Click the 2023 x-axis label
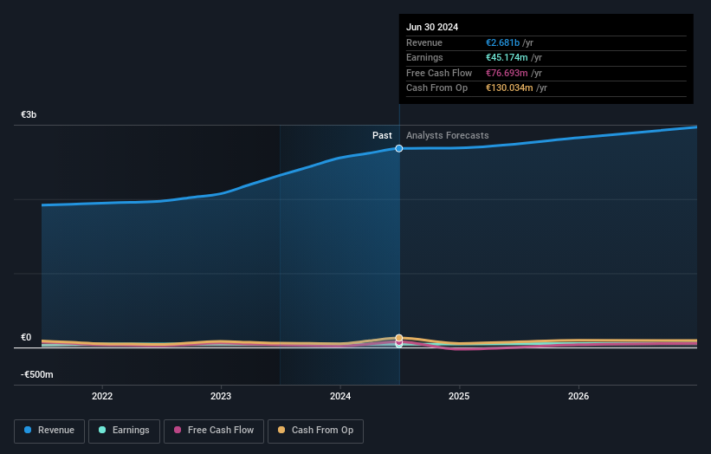 tap(221, 396)
